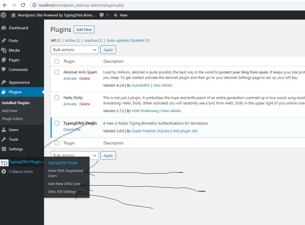Select Installed Plugins submenu item

click(16, 103)
